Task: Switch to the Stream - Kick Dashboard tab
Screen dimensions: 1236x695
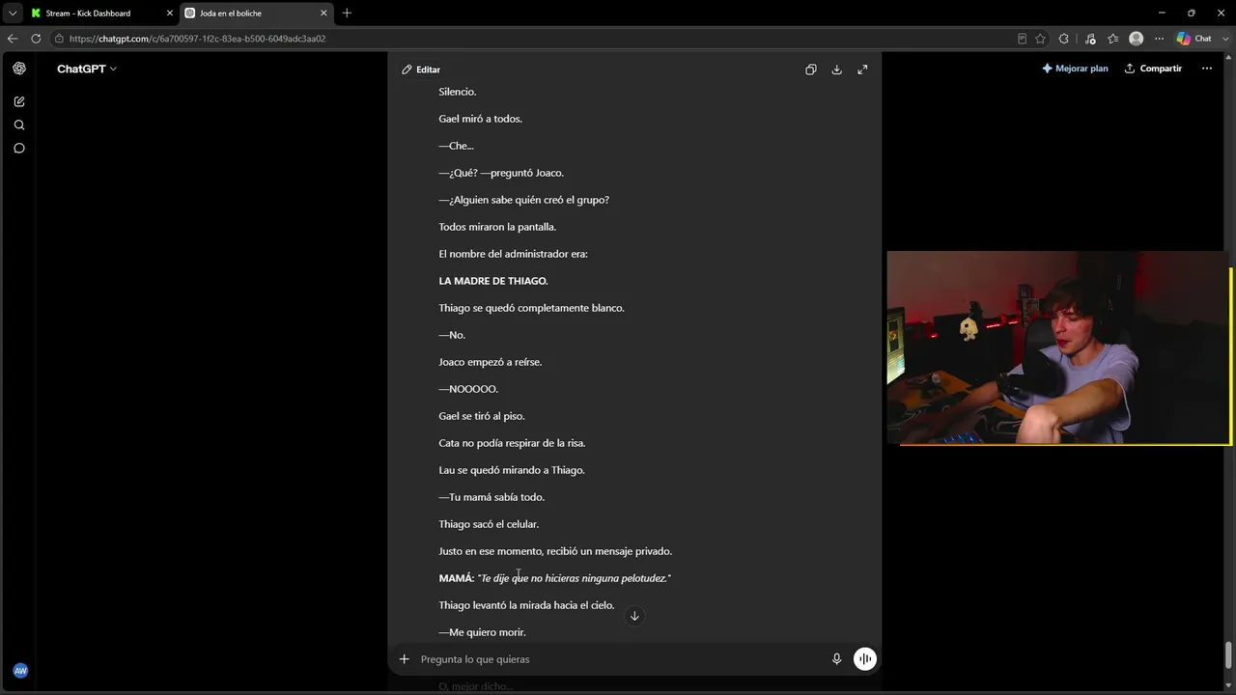Action: click(x=101, y=14)
